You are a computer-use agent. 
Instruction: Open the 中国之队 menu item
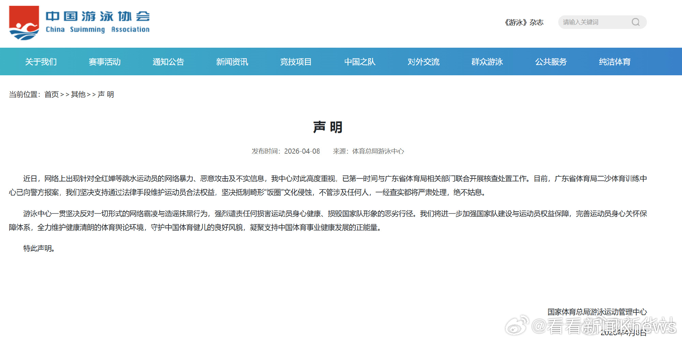click(359, 62)
